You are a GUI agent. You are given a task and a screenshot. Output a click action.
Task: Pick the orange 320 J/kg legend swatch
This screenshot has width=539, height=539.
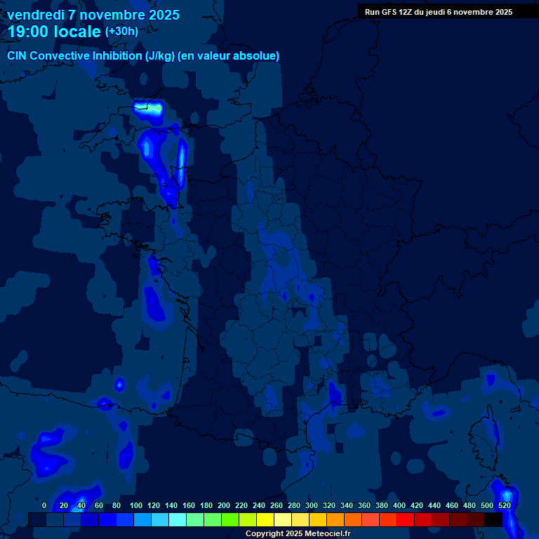[x=335, y=519]
